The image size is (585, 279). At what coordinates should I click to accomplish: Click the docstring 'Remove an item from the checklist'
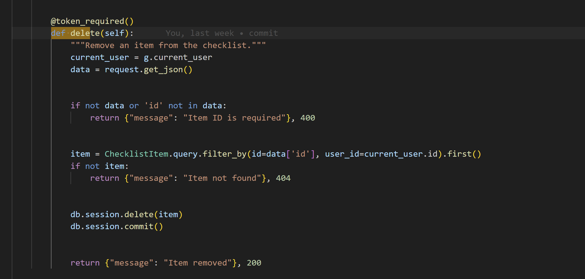click(168, 45)
